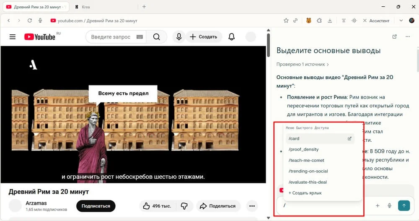This screenshot has width=419, height=221.
Task: Open the assistant panel three-dots menu
Action: click(408, 37)
